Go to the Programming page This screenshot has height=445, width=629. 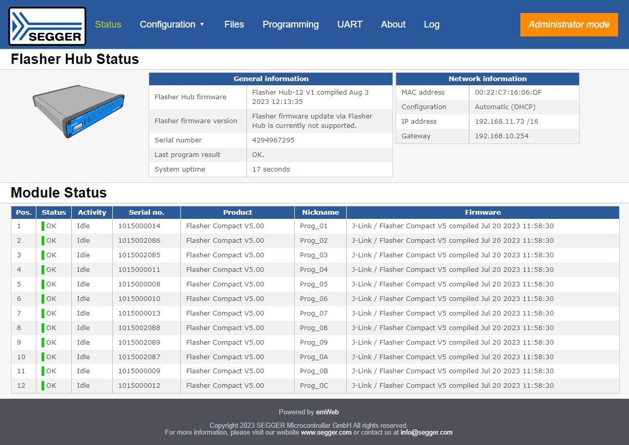291,24
